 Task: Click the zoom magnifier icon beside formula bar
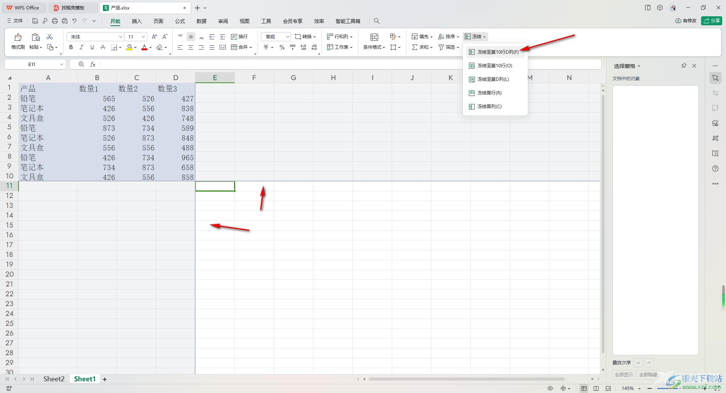click(81, 65)
